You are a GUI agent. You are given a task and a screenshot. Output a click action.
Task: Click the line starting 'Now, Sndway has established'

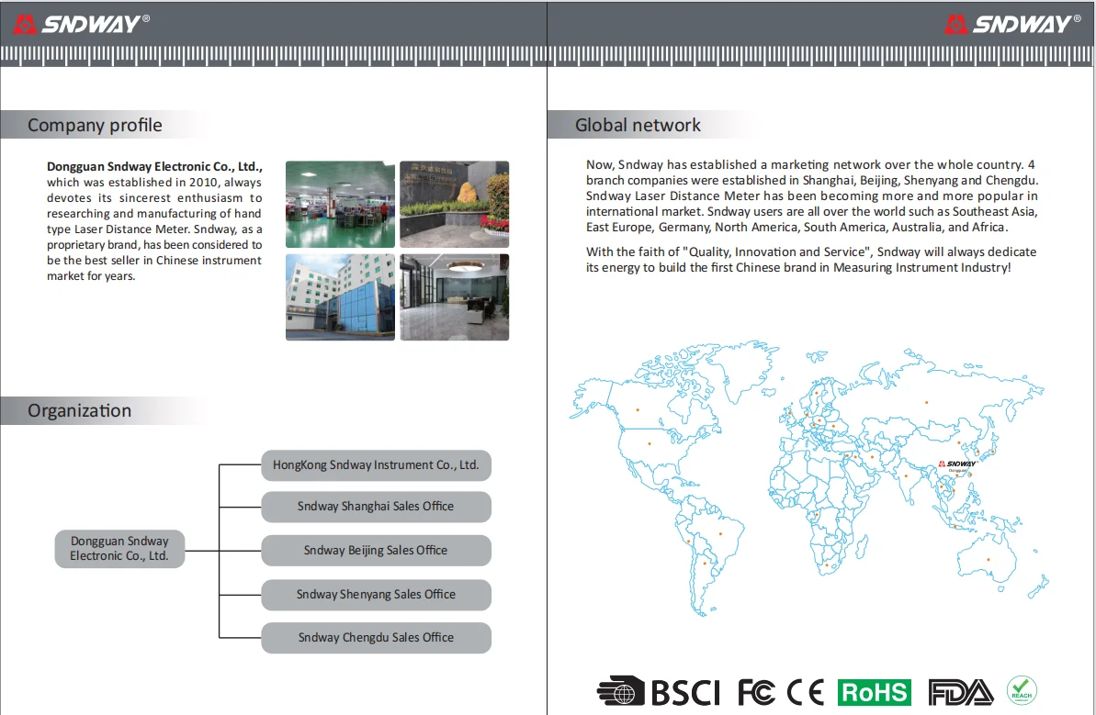point(810,165)
